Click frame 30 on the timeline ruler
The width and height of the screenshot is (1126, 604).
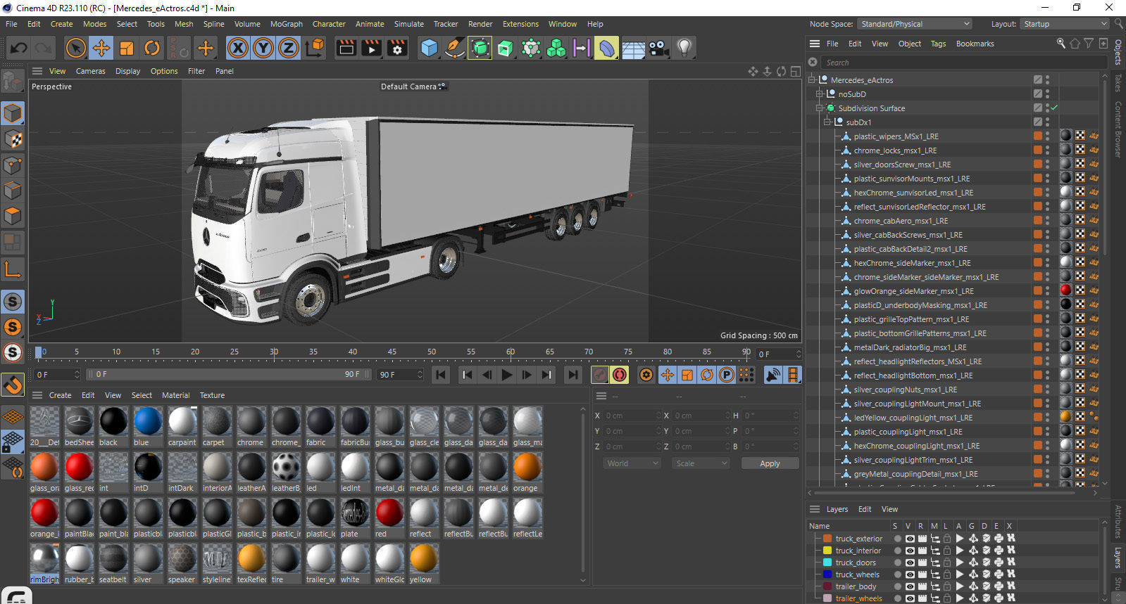click(274, 353)
